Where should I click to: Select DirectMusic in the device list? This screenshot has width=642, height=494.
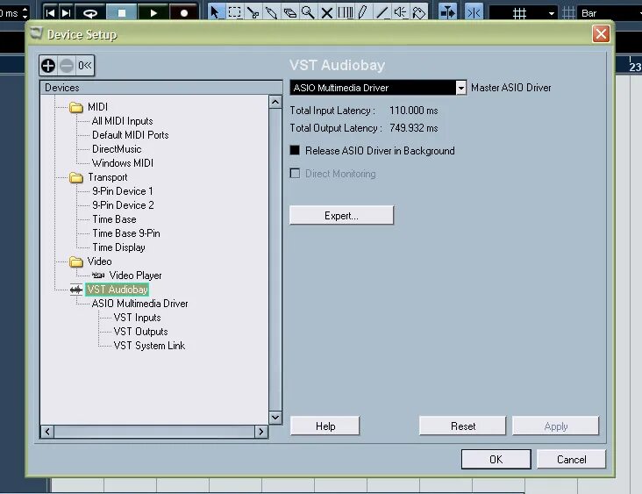(117, 149)
